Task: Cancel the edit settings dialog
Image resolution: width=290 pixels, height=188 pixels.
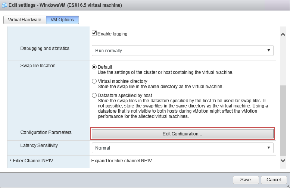Action: [274, 180]
